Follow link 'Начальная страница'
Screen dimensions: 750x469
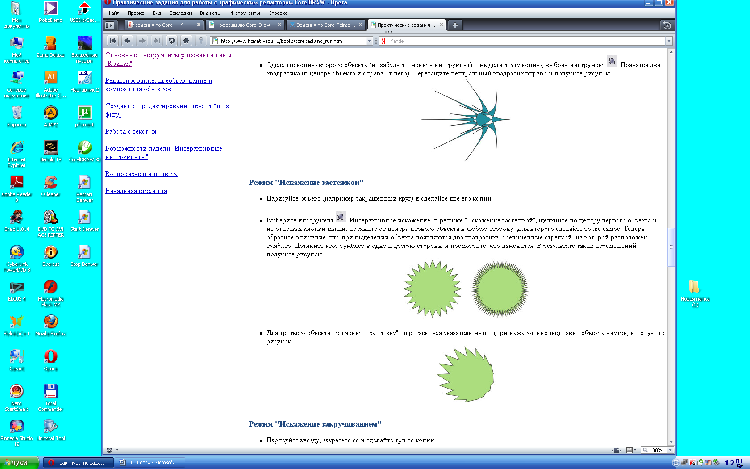point(136,191)
